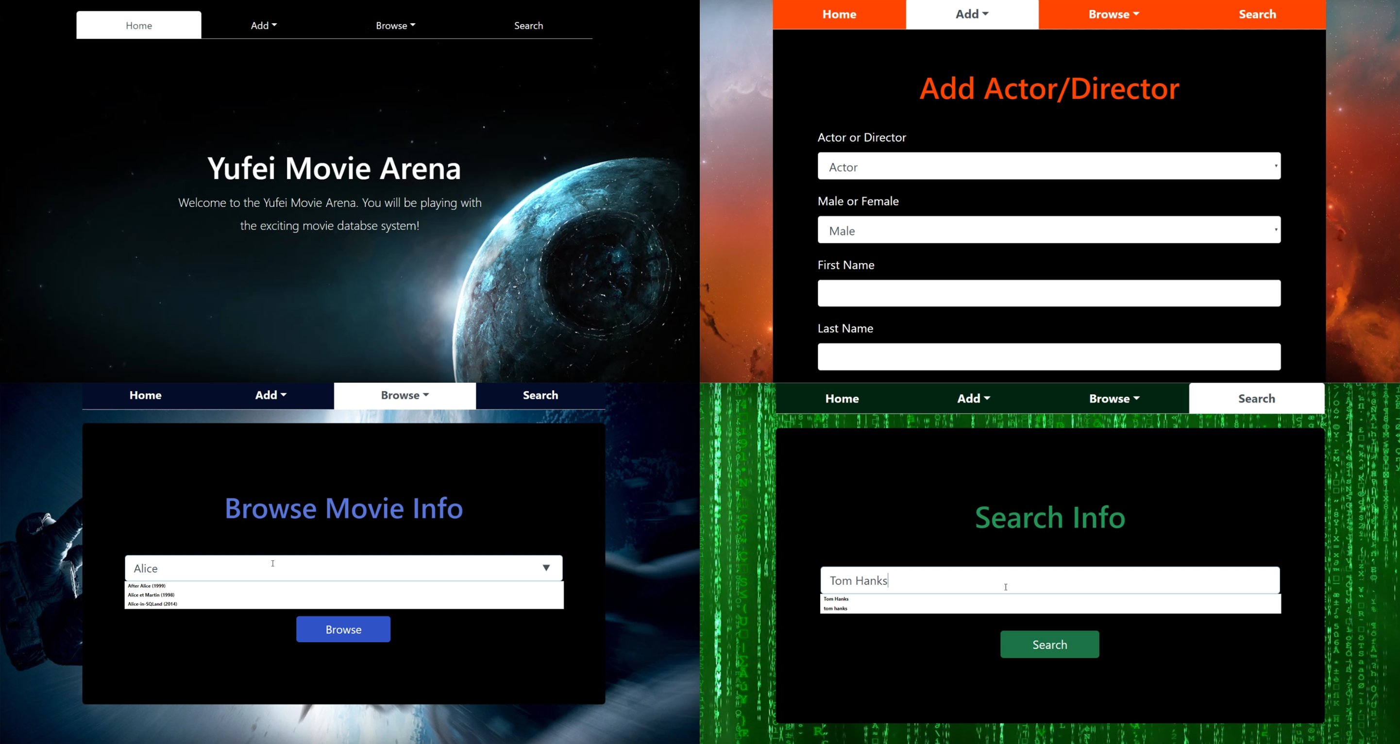Click the dropdown arrow in the Alice field
Image resolution: width=1400 pixels, height=744 pixels.
tap(546, 568)
